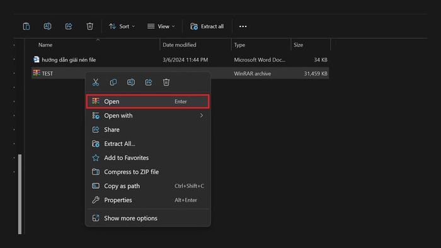
Task: Choose Add to Favorites in the context menu
Action: click(x=147, y=157)
